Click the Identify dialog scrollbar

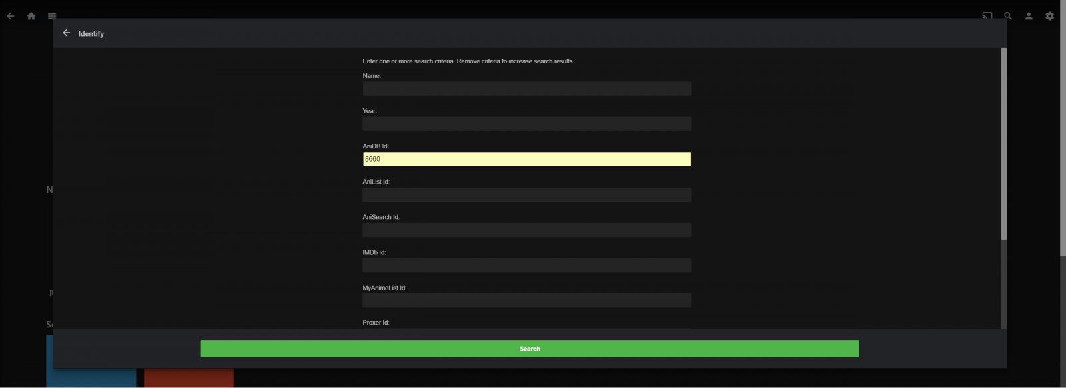pos(1003,144)
